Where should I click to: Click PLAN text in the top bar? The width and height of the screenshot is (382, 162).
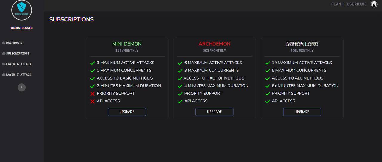pyautogui.click(x=336, y=4)
